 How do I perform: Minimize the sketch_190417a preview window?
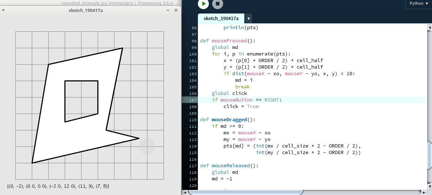coord(168,10)
